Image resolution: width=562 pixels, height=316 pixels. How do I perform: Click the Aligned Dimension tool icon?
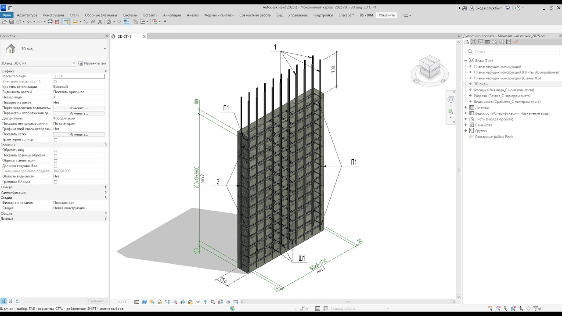pyautogui.click(x=86, y=22)
